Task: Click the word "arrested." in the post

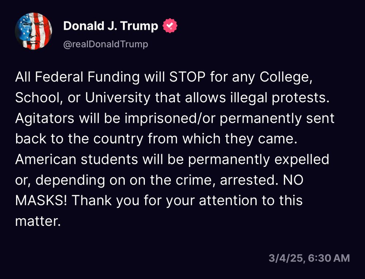Action: 249,180
